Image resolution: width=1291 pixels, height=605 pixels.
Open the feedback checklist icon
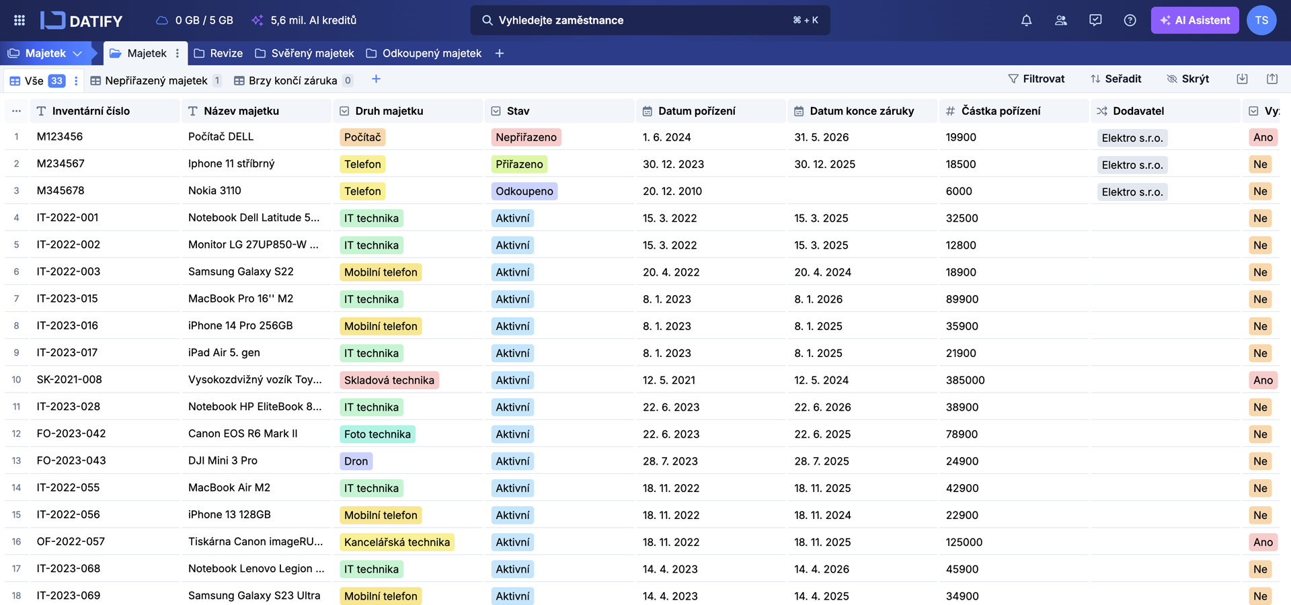1095,20
